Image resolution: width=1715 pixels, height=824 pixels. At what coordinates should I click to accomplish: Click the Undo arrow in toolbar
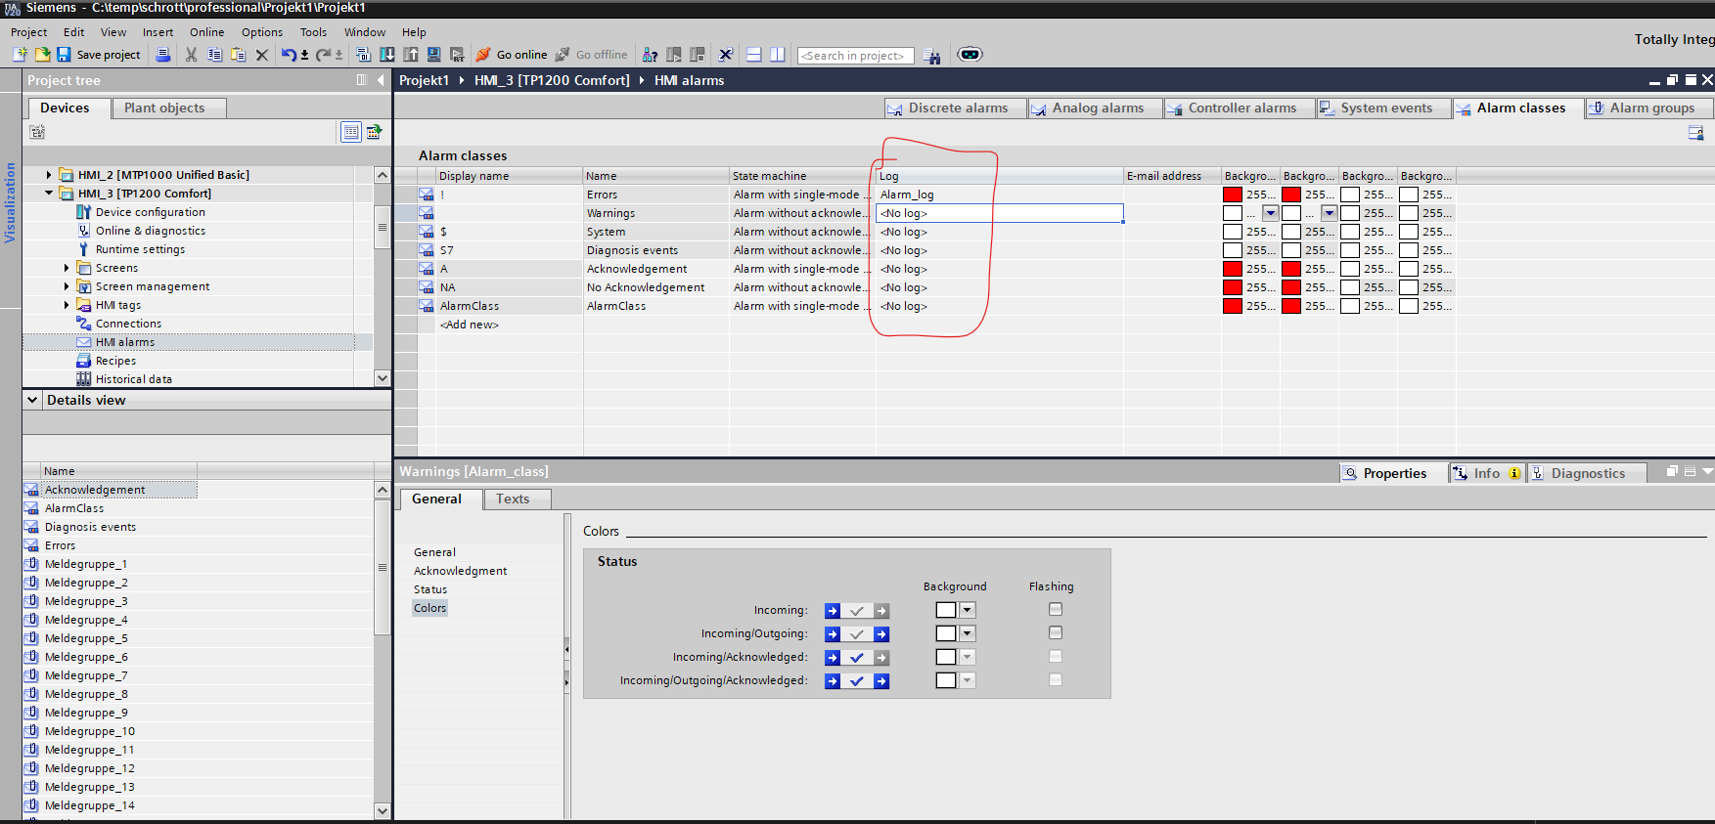pos(289,55)
